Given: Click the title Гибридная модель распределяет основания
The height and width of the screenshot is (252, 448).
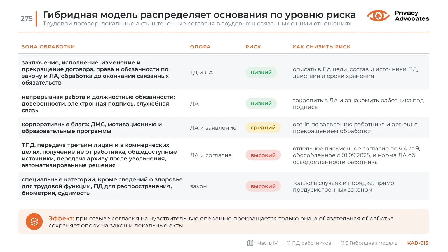Looking at the screenshot, I should coord(199,15).
